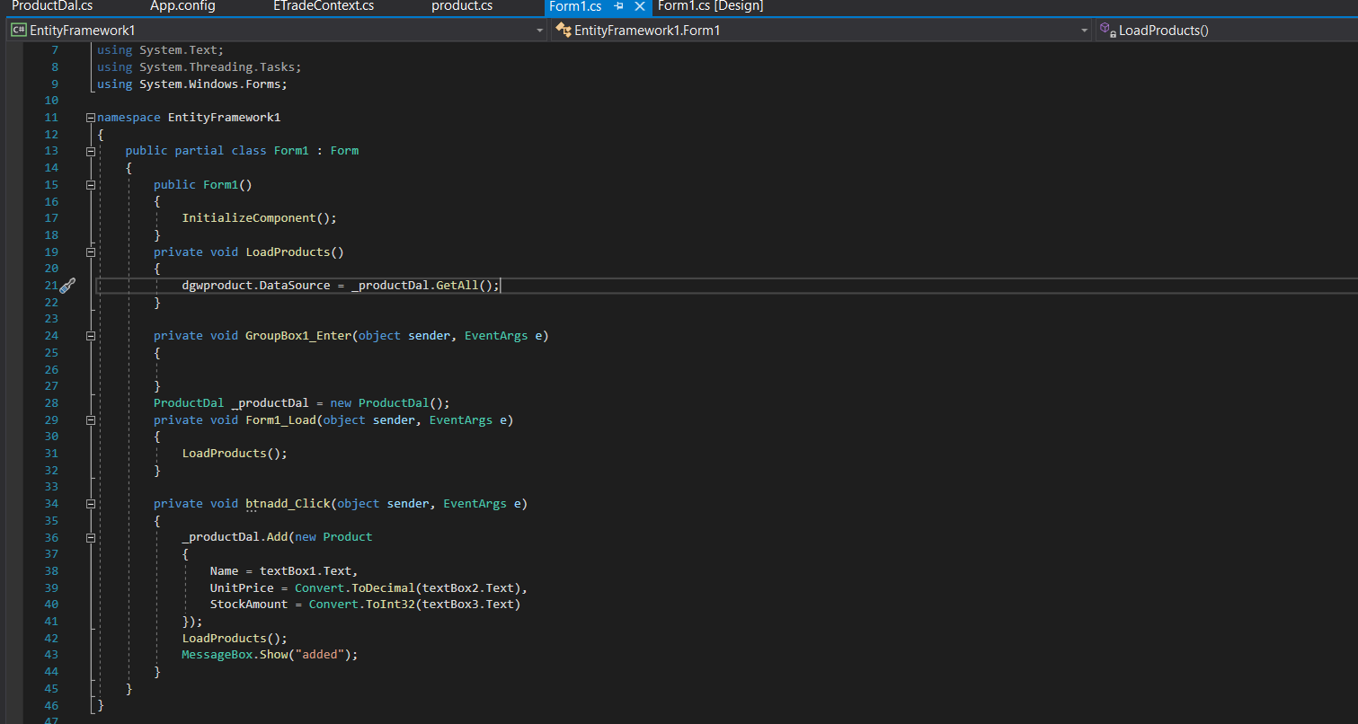Click the screwdriver quick actions icon
This screenshot has width=1358, height=724.
(67, 286)
